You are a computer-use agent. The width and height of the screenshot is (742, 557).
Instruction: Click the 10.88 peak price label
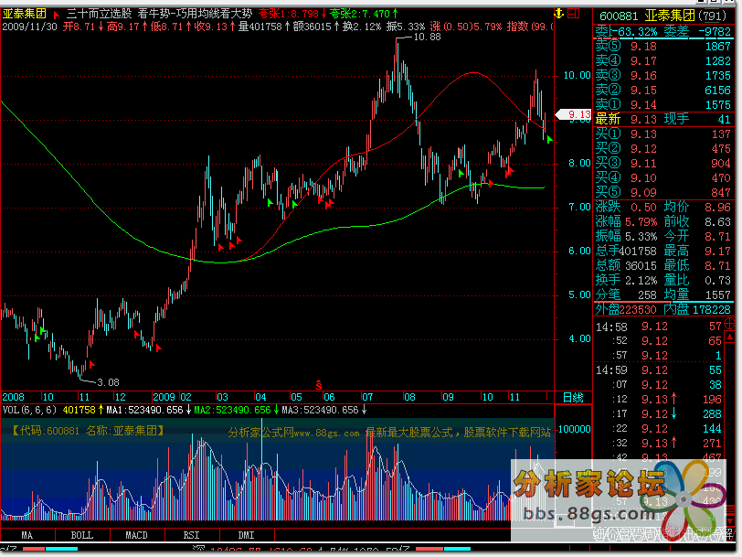426,37
